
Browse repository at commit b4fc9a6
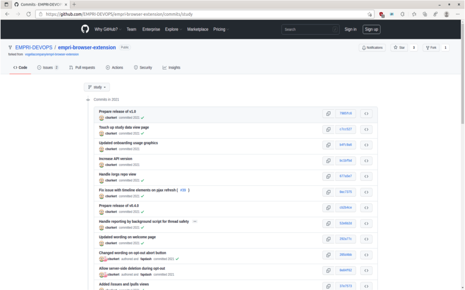366,145
